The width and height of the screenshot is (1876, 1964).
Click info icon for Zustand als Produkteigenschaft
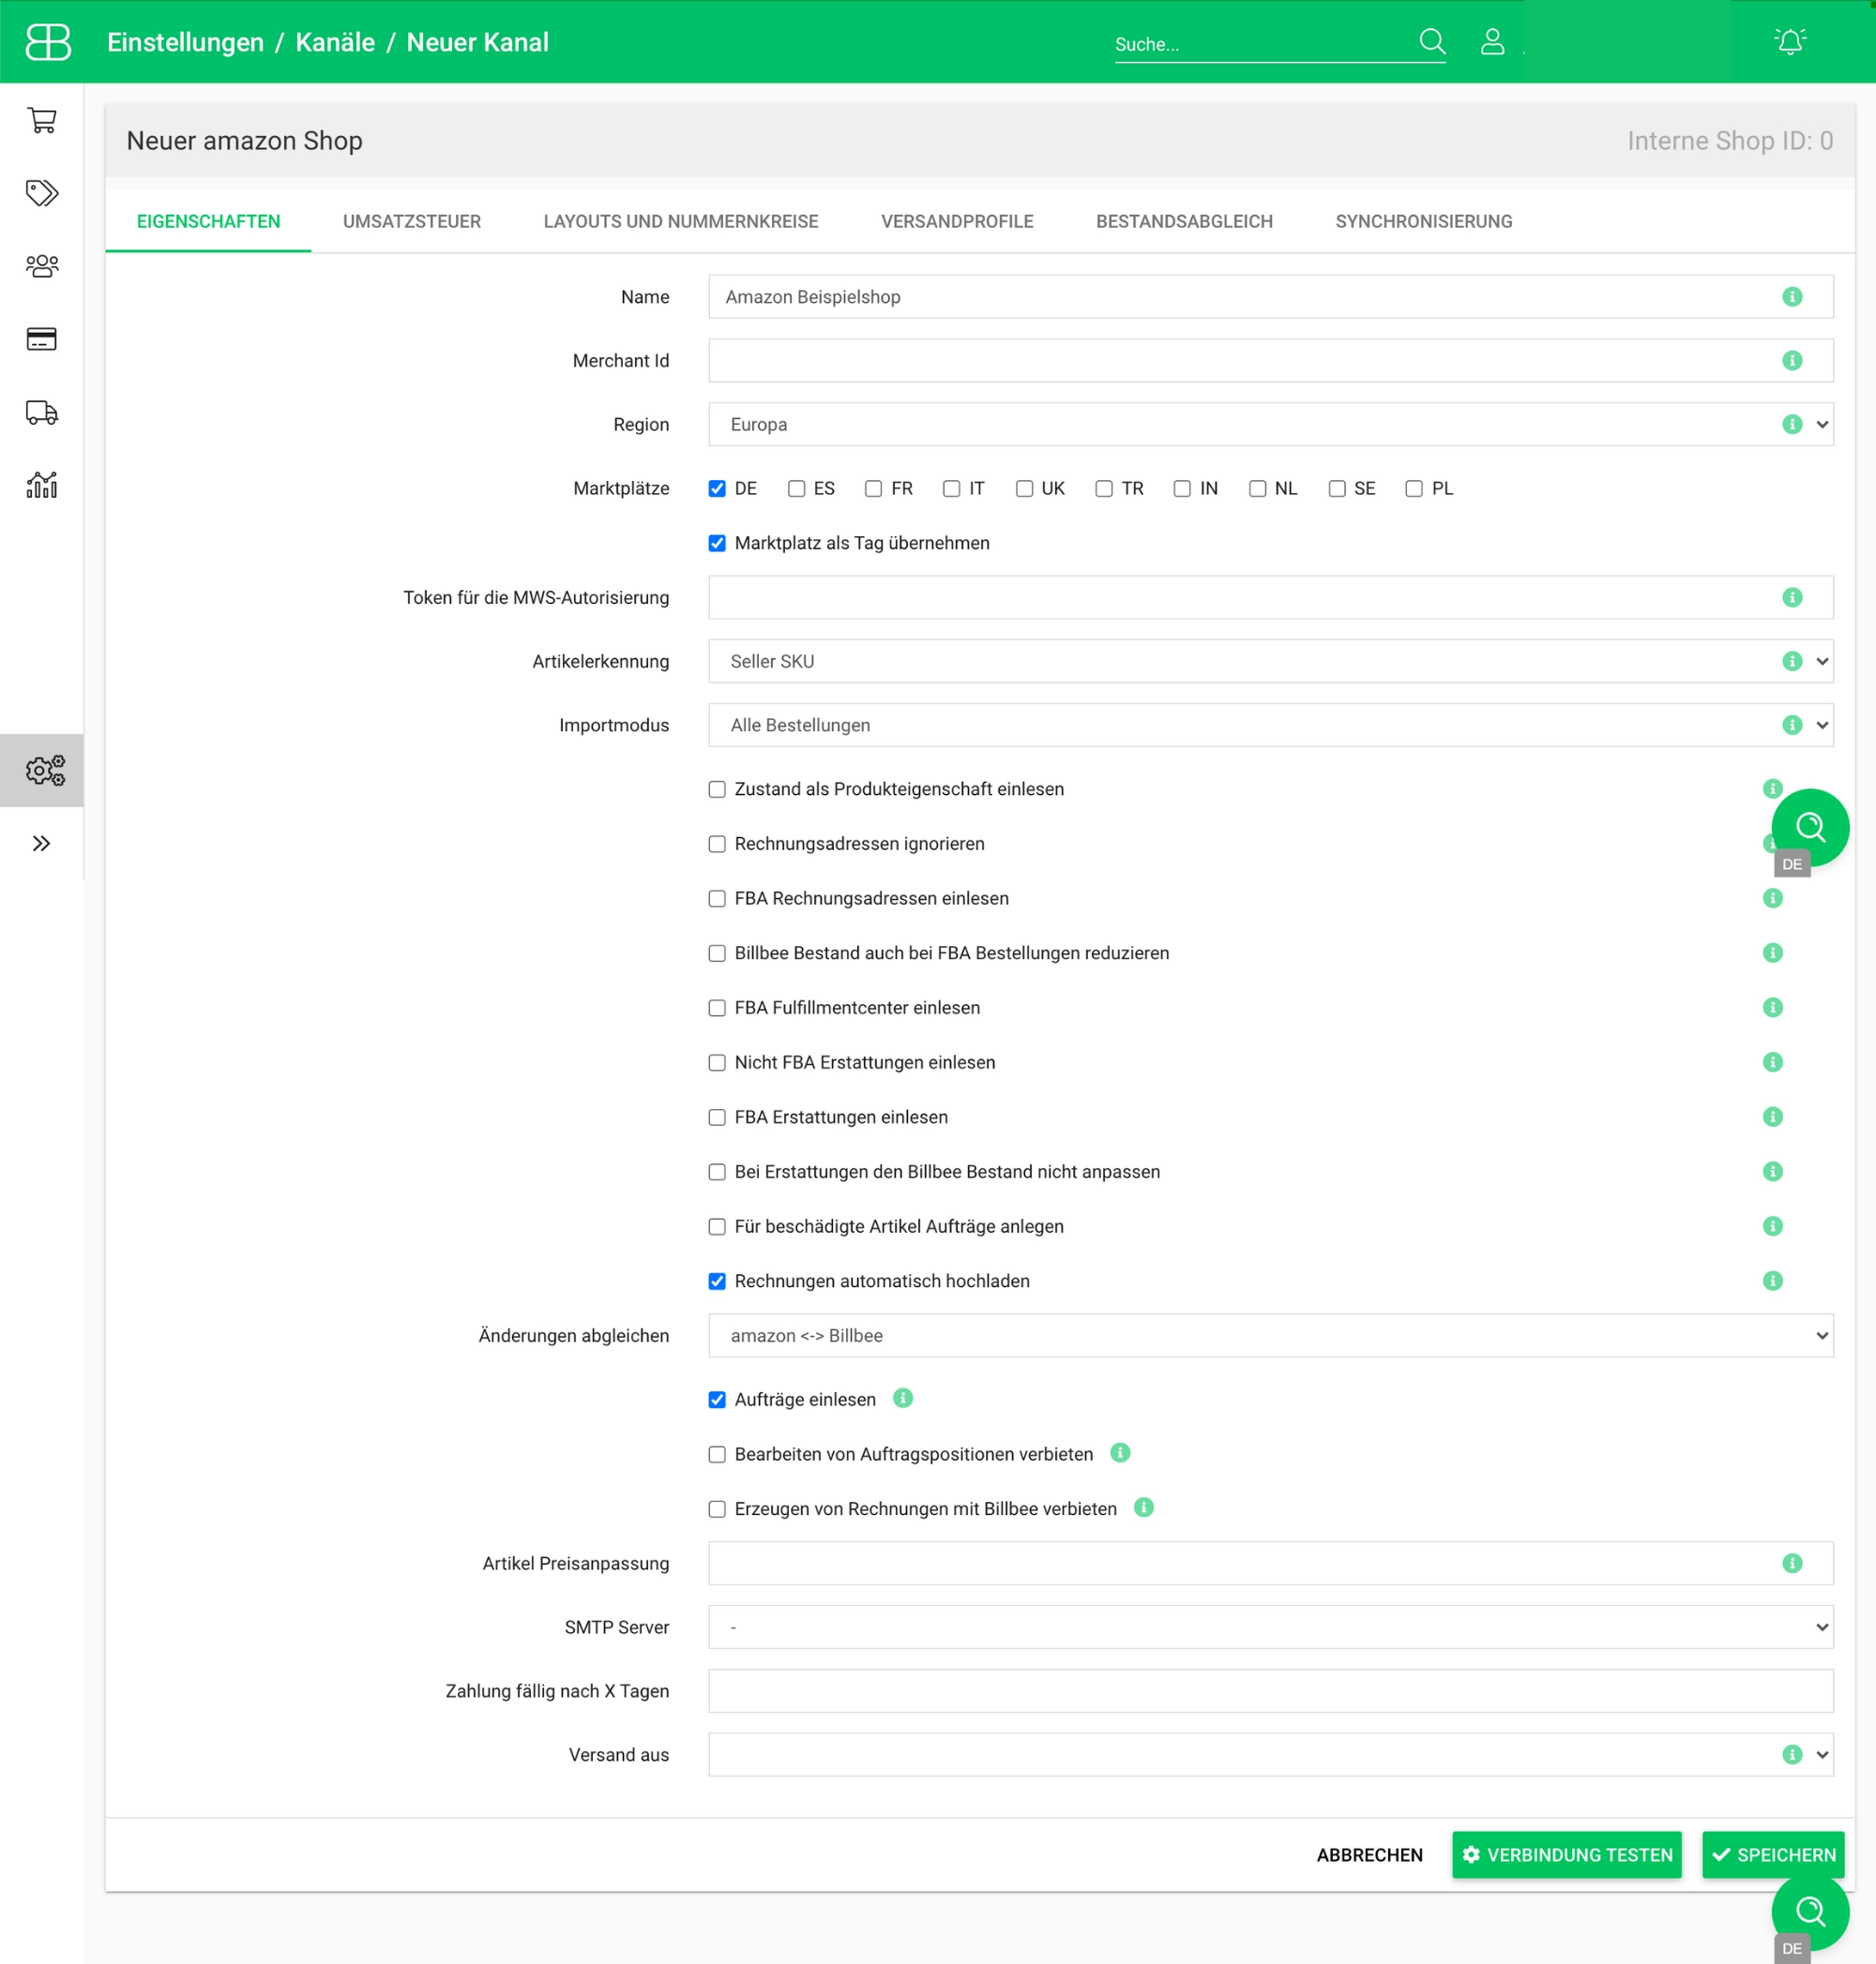coord(1773,789)
